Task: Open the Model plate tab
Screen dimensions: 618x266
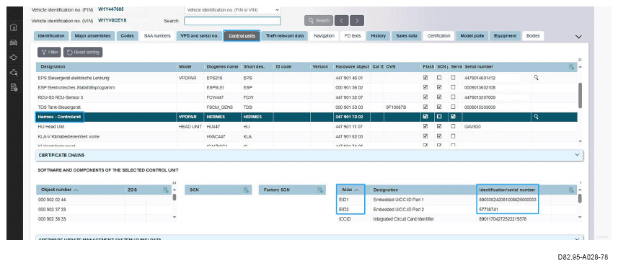Action: [x=472, y=36]
